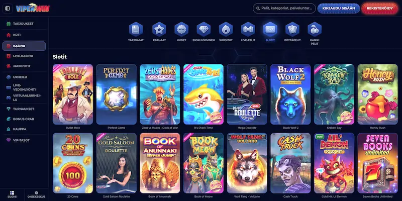The image size is (402, 201).
Task: Open the Bonus Crab sidebar item
Action: (24, 119)
